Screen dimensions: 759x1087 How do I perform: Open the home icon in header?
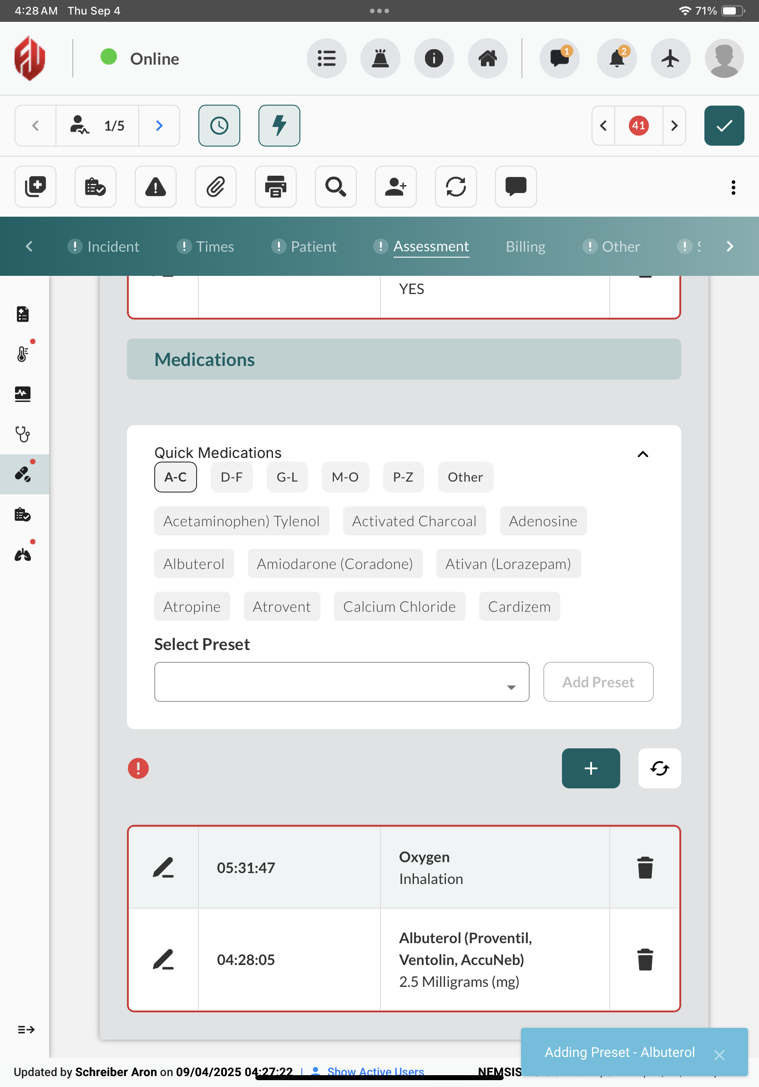(x=487, y=58)
